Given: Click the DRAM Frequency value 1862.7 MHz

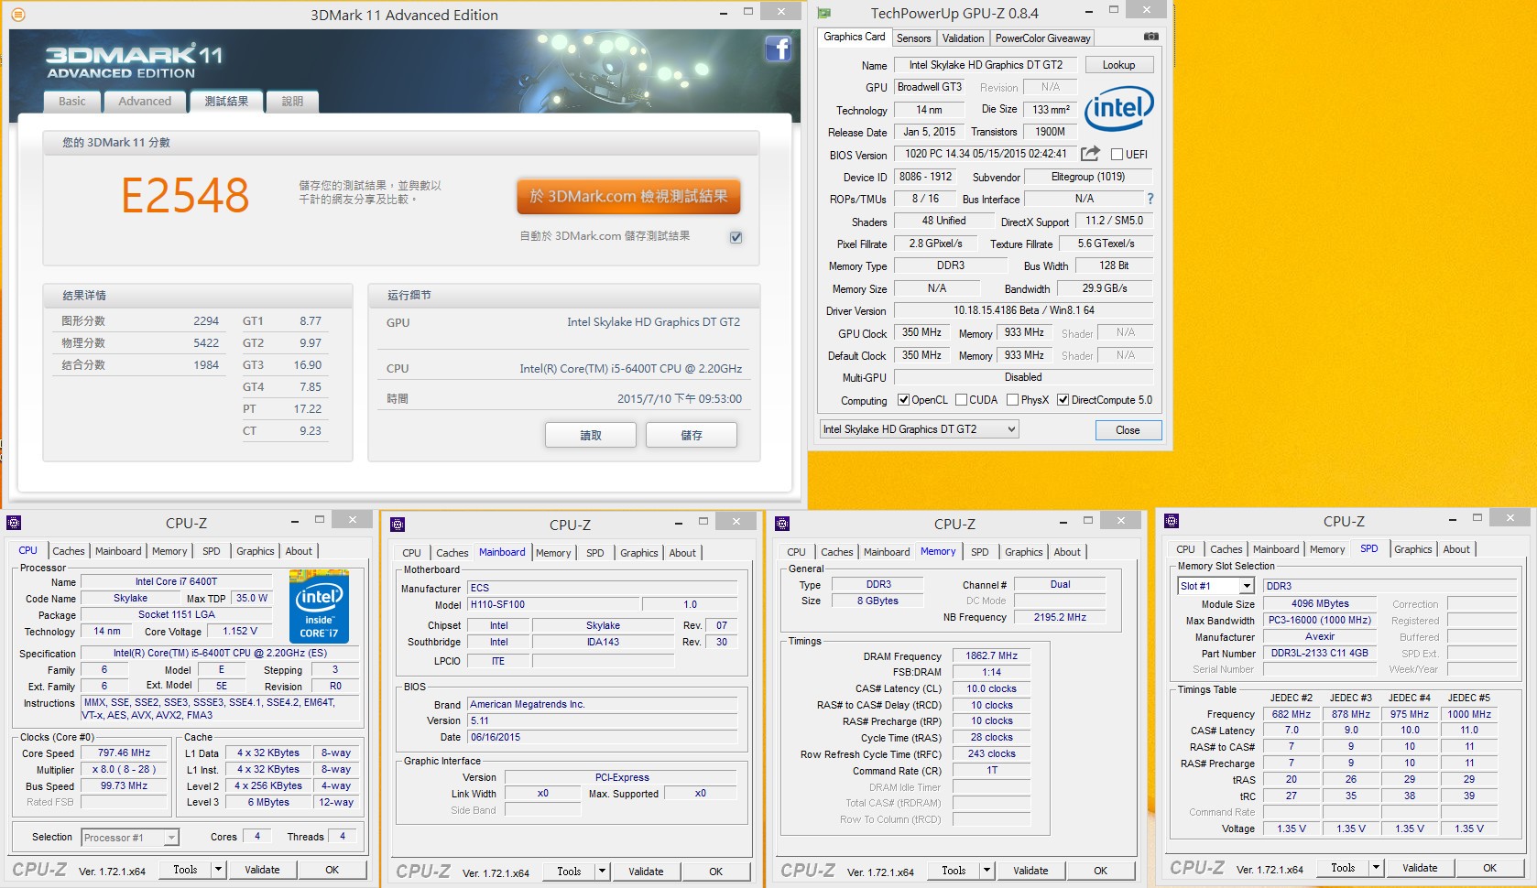Looking at the screenshot, I should pyautogui.click(x=991, y=655).
